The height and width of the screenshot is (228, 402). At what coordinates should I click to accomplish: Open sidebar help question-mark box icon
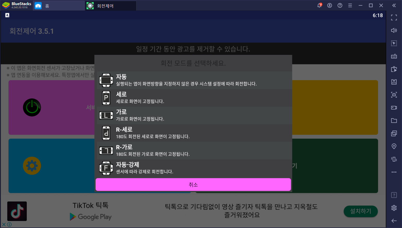coord(394,195)
